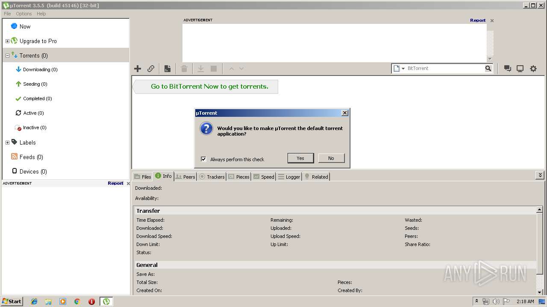
Task: Open the Windows Start button
Action: [x=12, y=301]
